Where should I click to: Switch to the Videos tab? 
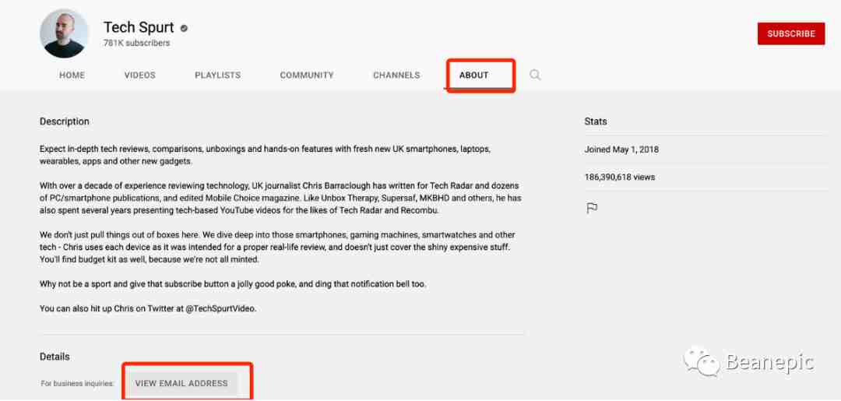click(140, 76)
